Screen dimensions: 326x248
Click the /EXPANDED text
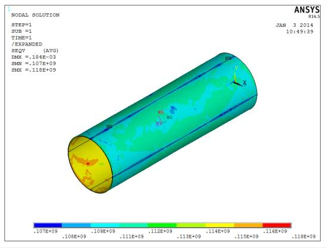(x=27, y=44)
